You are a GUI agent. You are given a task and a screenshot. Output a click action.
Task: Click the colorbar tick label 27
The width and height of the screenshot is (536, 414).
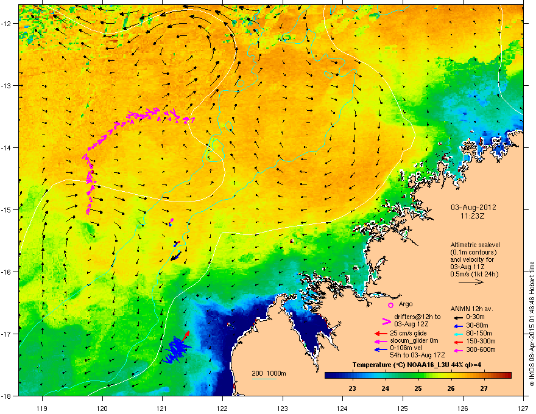click(x=484, y=388)
